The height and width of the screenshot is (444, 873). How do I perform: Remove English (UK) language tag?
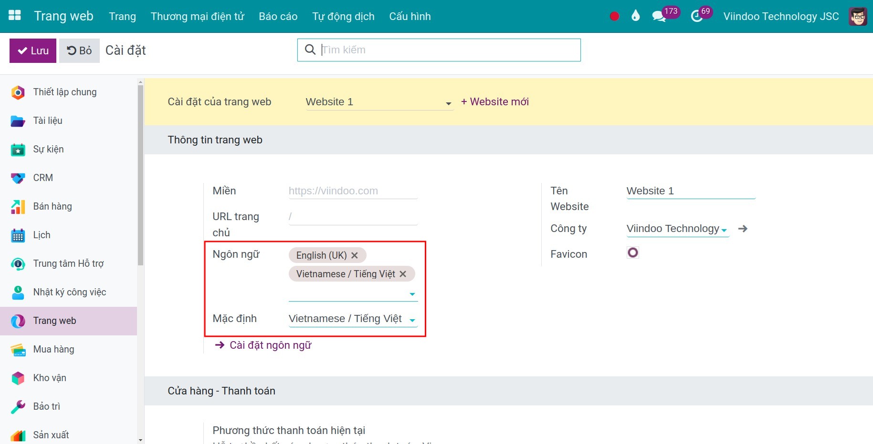355,255
